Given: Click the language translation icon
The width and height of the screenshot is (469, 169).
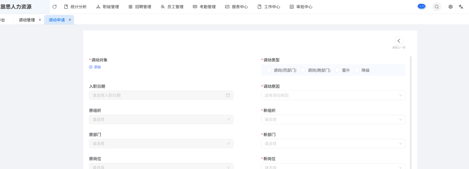Looking at the screenshot, I should pos(461,7).
